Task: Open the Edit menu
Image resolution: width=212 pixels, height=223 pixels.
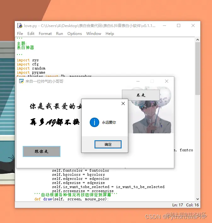Action: pos(31,34)
